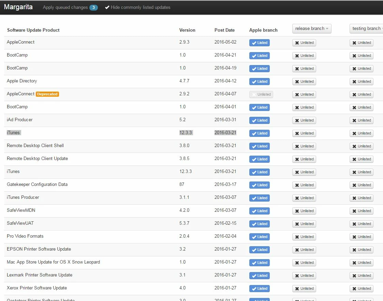List BootCamp 2016-04-01 in testing branch
Screen dimensions: 383x301
361,107
